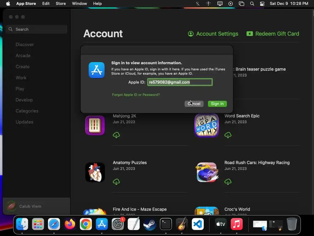
Task: Open Road Rush Cars app icon
Action: [206, 172]
